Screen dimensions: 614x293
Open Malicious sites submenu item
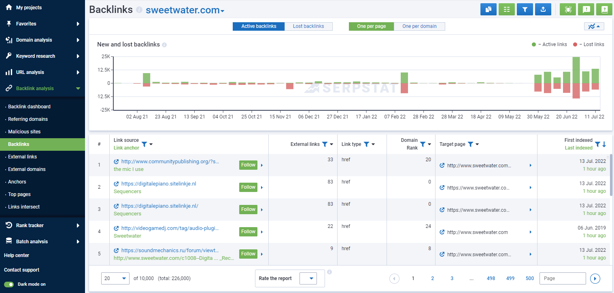pos(24,132)
